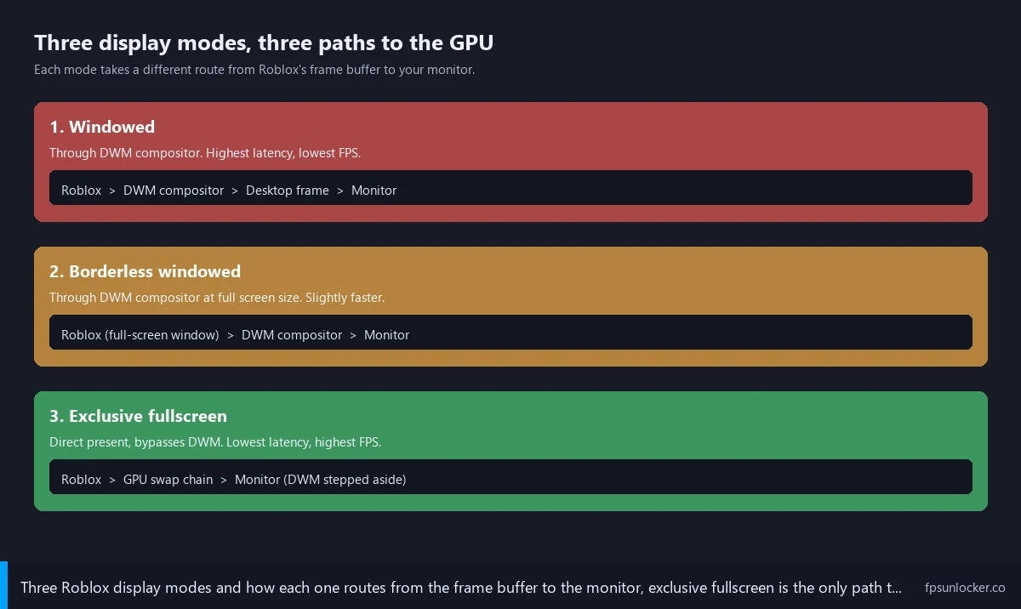
Task: Click the '1. Windowed' card title
Action: 102,127
